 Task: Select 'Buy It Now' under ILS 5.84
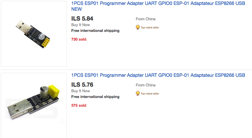tap(81, 25)
